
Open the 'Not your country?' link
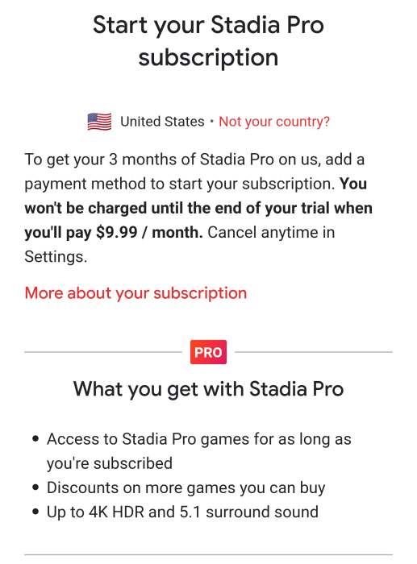(274, 122)
